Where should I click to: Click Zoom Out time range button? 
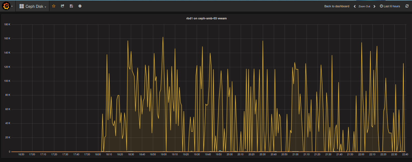click(x=364, y=6)
